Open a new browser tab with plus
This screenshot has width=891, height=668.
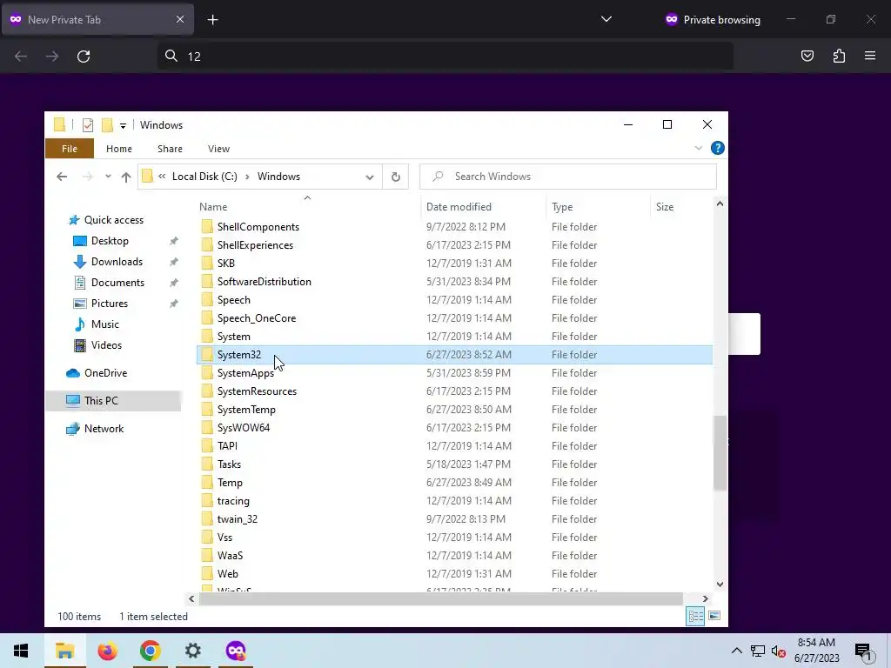[212, 20]
